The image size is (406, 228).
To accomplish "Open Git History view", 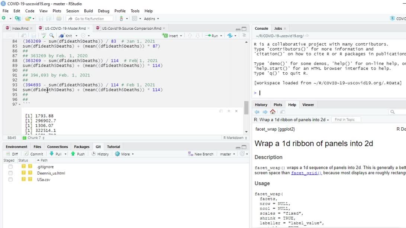I will [x=100, y=154].
